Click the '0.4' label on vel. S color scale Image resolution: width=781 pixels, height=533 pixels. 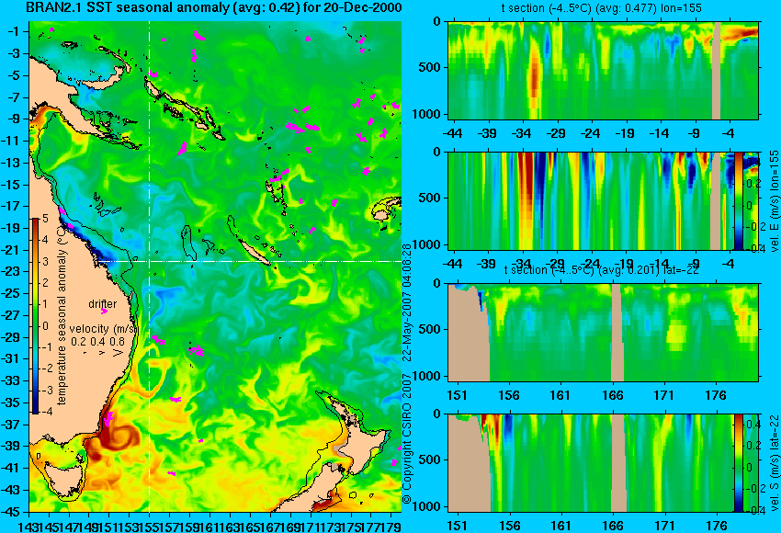point(753,425)
